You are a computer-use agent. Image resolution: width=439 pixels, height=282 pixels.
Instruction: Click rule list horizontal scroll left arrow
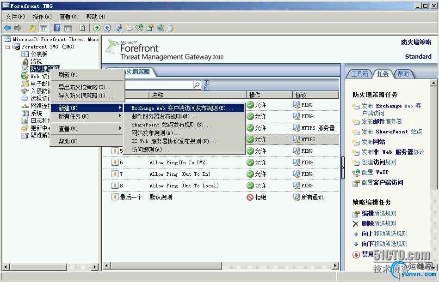pos(107,265)
